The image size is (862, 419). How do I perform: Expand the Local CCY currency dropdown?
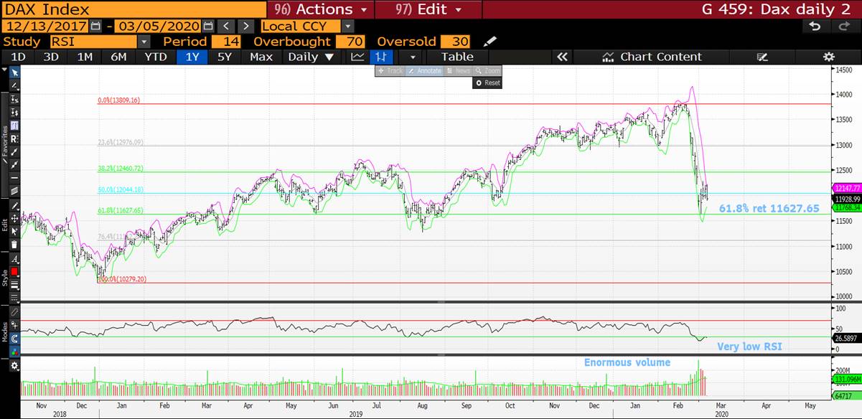[x=348, y=26]
